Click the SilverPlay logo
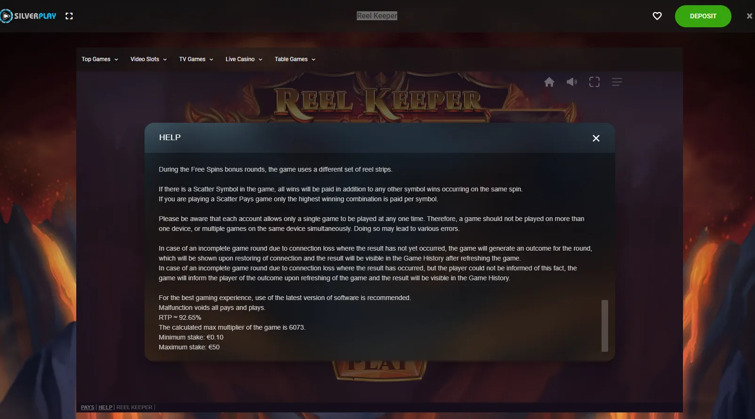Screen dimensions: 755x419 (x=28, y=16)
